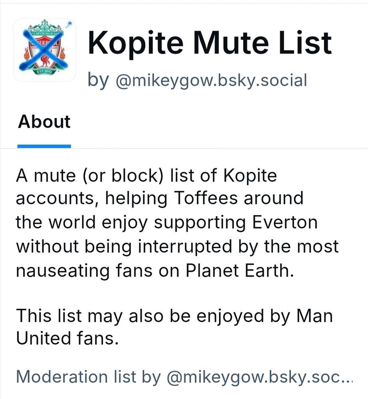Open the crossed-out Liverpool crest list avatar
Image resolution: width=368 pixels, height=399 pixels.
click(45, 50)
